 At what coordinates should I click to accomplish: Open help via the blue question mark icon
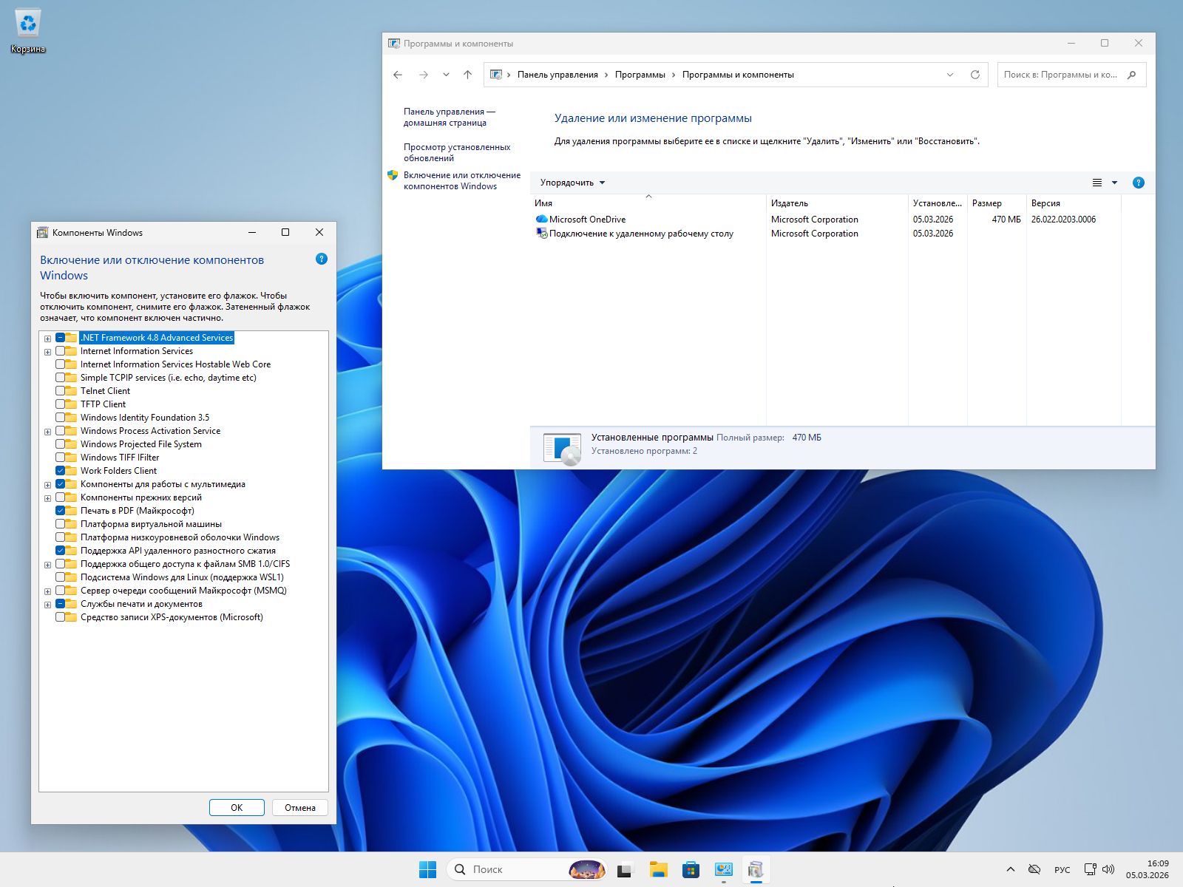coord(1139,182)
